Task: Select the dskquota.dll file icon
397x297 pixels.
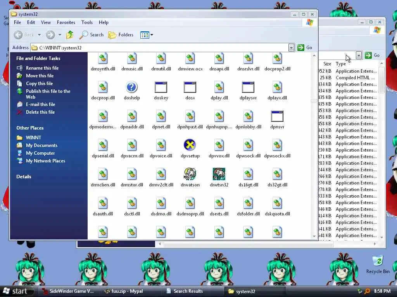Action: click(277, 203)
